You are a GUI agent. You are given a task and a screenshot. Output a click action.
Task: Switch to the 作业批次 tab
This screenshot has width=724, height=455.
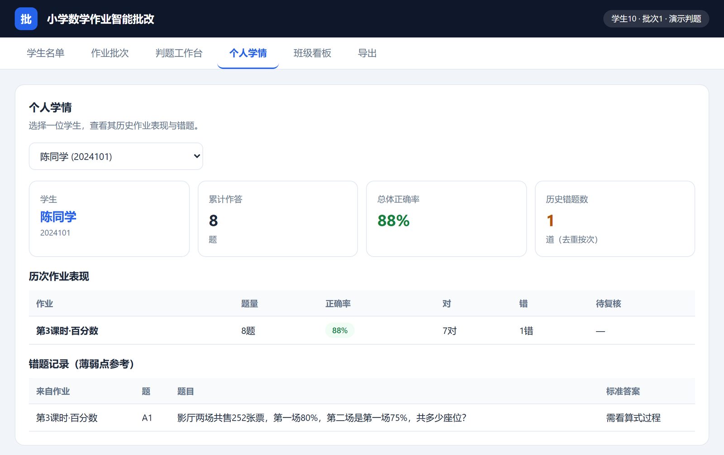[x=110, y=53]
